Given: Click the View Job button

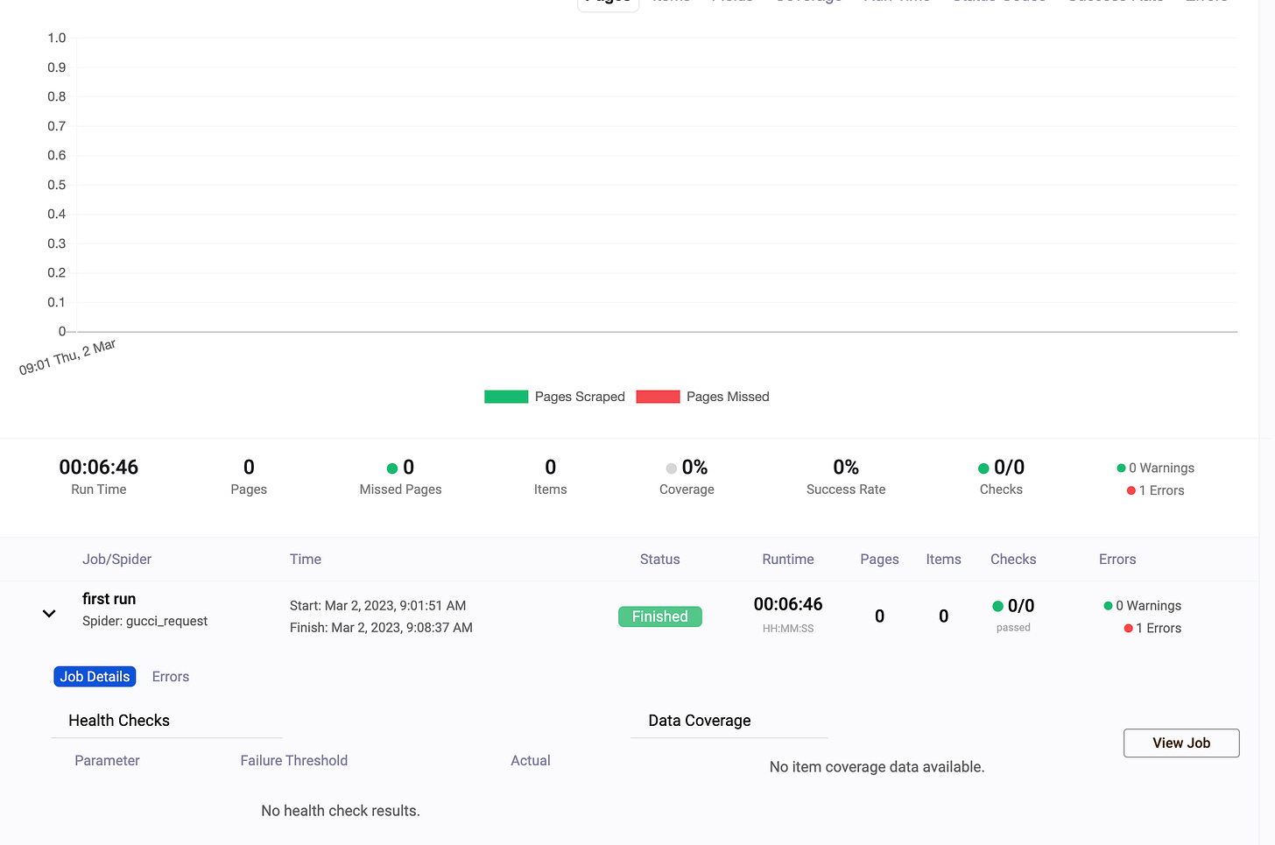Looking at the screenshot, I should pos(1180,743).
